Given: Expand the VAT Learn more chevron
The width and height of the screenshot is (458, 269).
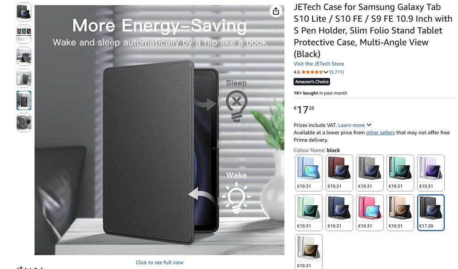Looking at the screenshot, I should coord(369,125).
